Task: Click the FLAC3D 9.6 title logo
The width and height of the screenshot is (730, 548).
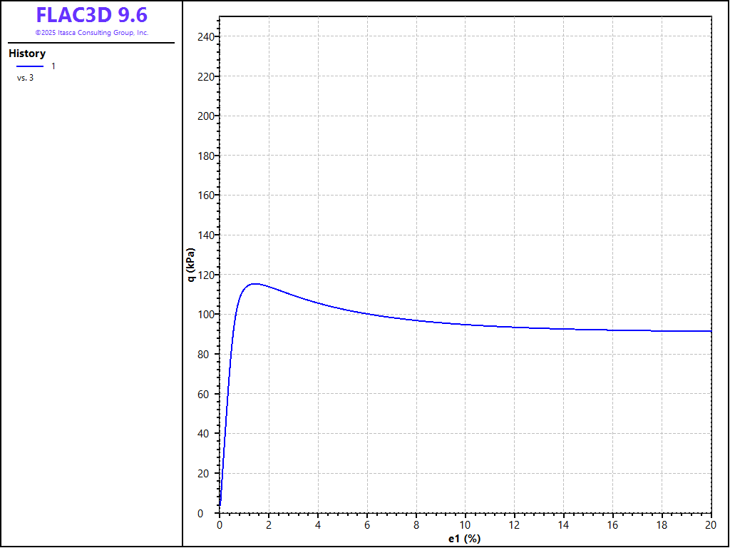Action: tap(91, 15)
